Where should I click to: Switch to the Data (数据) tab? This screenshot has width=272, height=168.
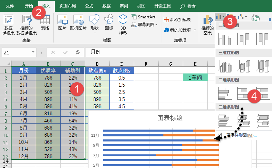107,6
